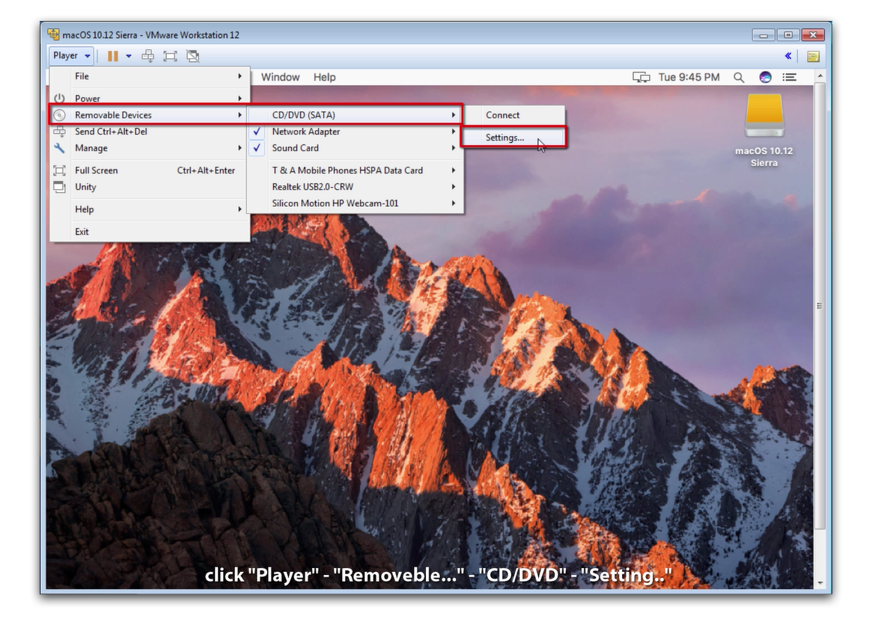Screen dimensions: 872x631
Task: Click the macOS display mirroring icon
Action: 641,77
